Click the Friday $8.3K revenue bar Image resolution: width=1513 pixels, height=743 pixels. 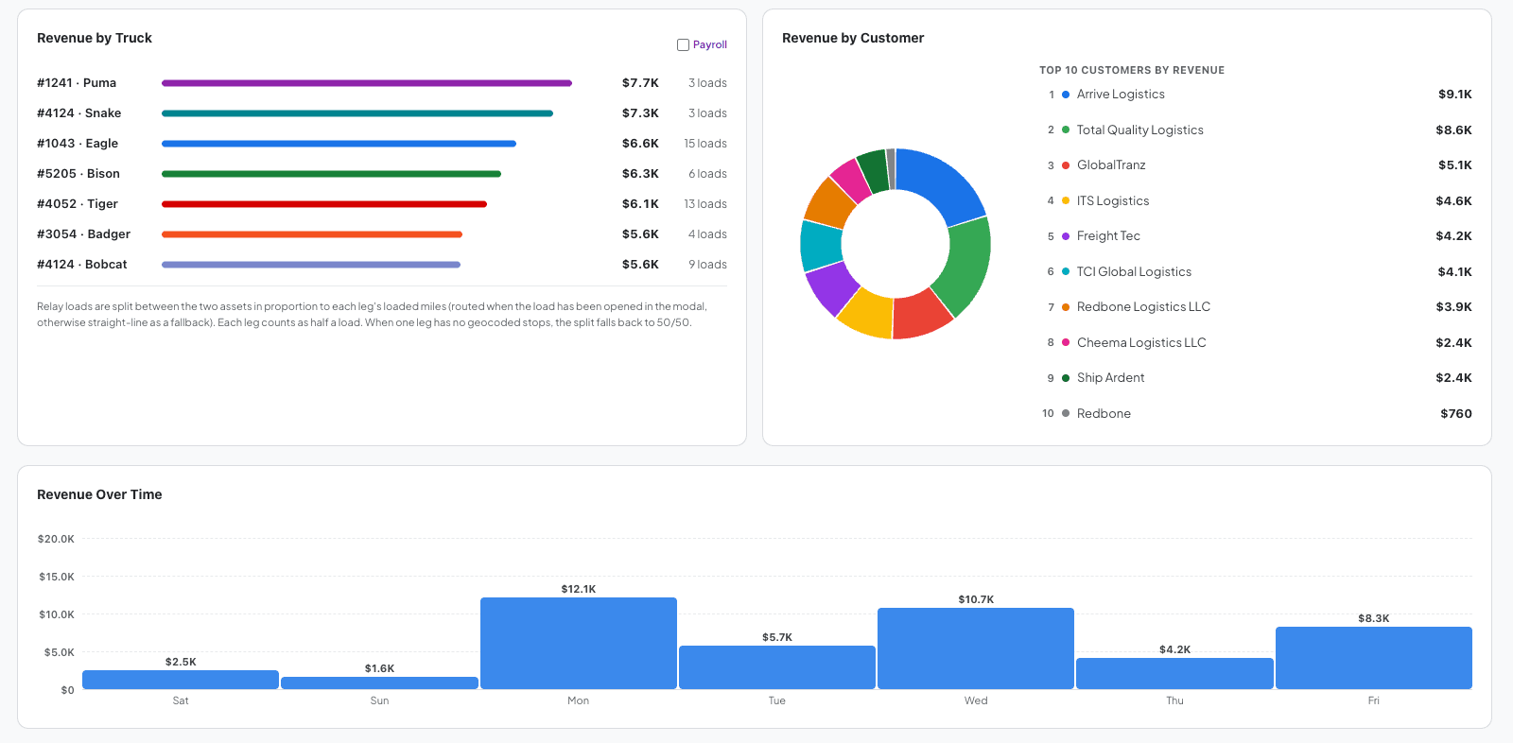1374,658
